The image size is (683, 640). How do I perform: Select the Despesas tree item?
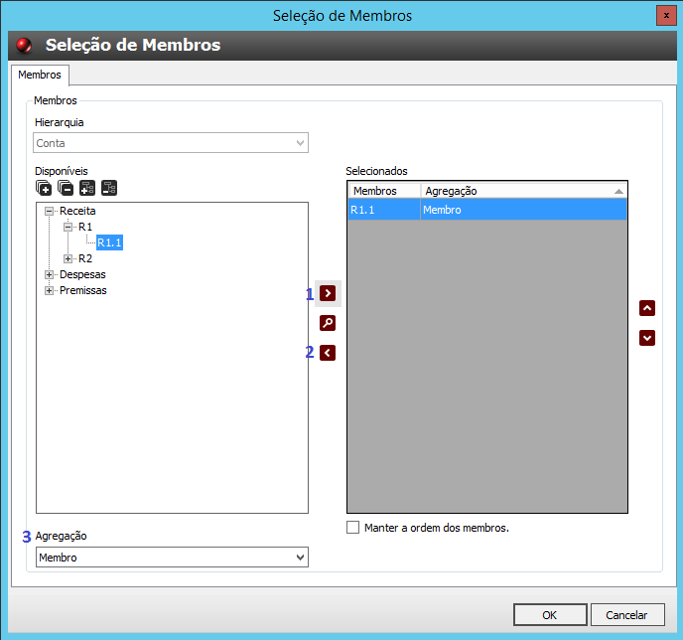(x=82, y=274)
